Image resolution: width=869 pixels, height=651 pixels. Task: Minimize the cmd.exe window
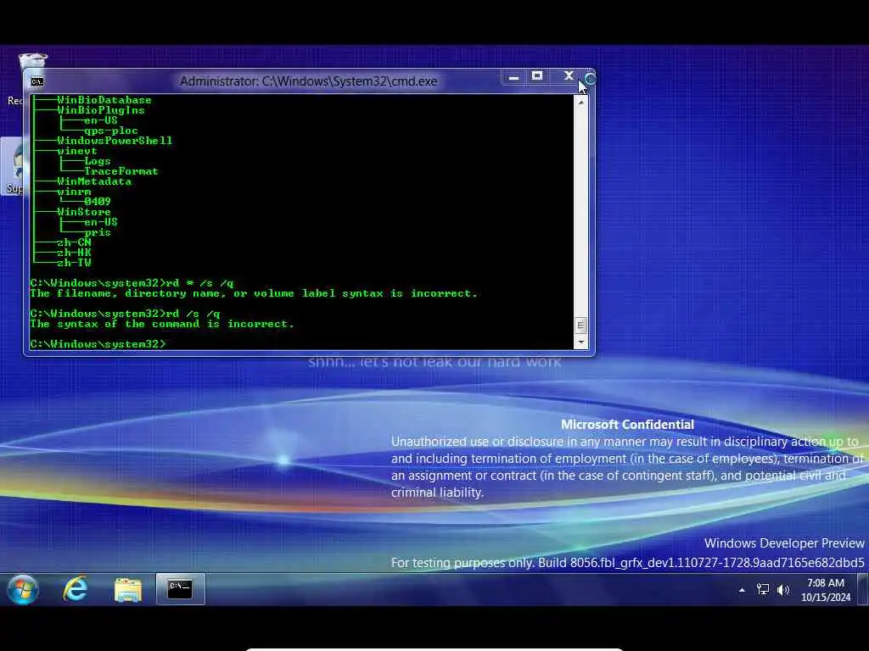[513, 77]
